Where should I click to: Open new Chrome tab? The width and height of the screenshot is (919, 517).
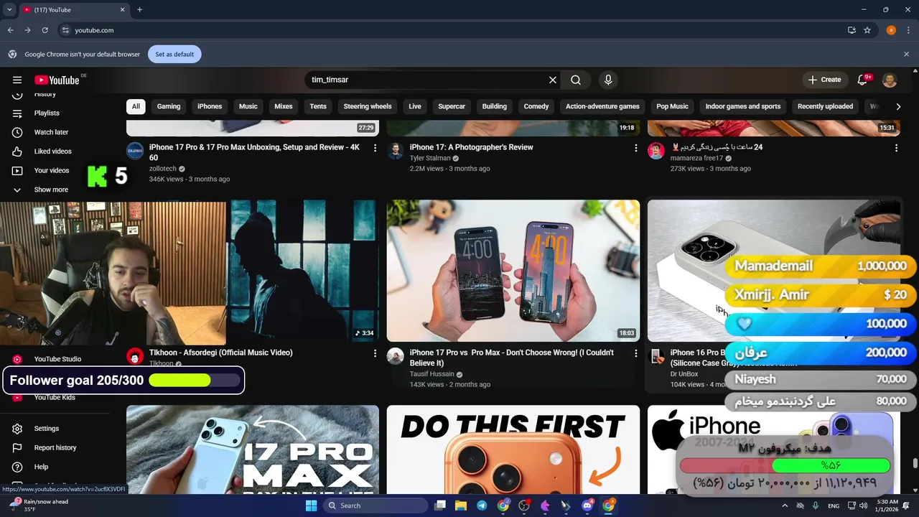[140, 10]
